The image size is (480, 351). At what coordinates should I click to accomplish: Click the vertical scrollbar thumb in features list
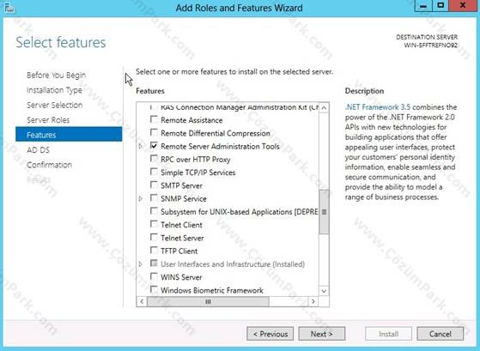coord(324,212)
